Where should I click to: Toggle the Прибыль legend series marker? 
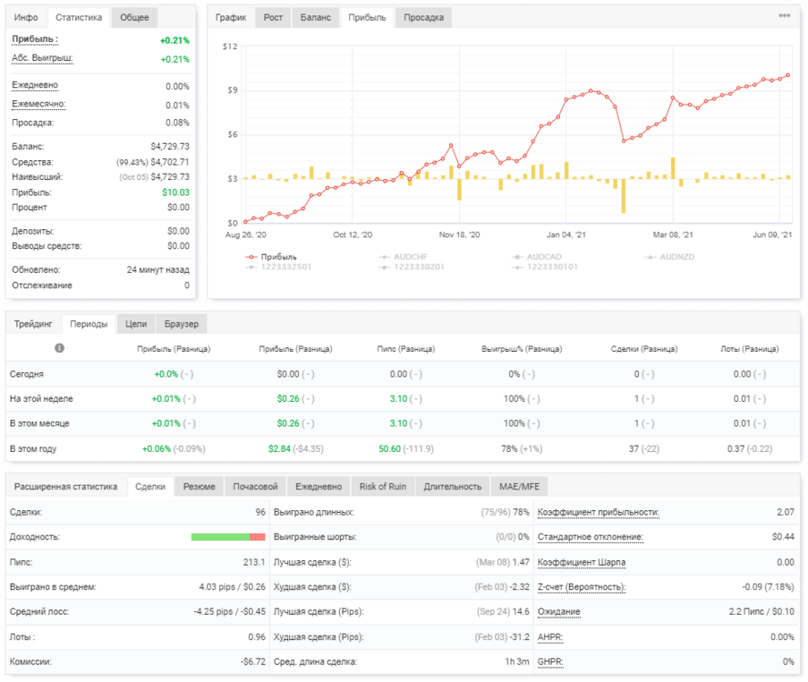pos(251,256)
